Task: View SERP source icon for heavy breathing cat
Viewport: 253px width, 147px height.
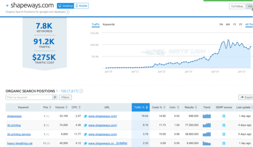Action: pyautogui.click(x=224, y=143)
